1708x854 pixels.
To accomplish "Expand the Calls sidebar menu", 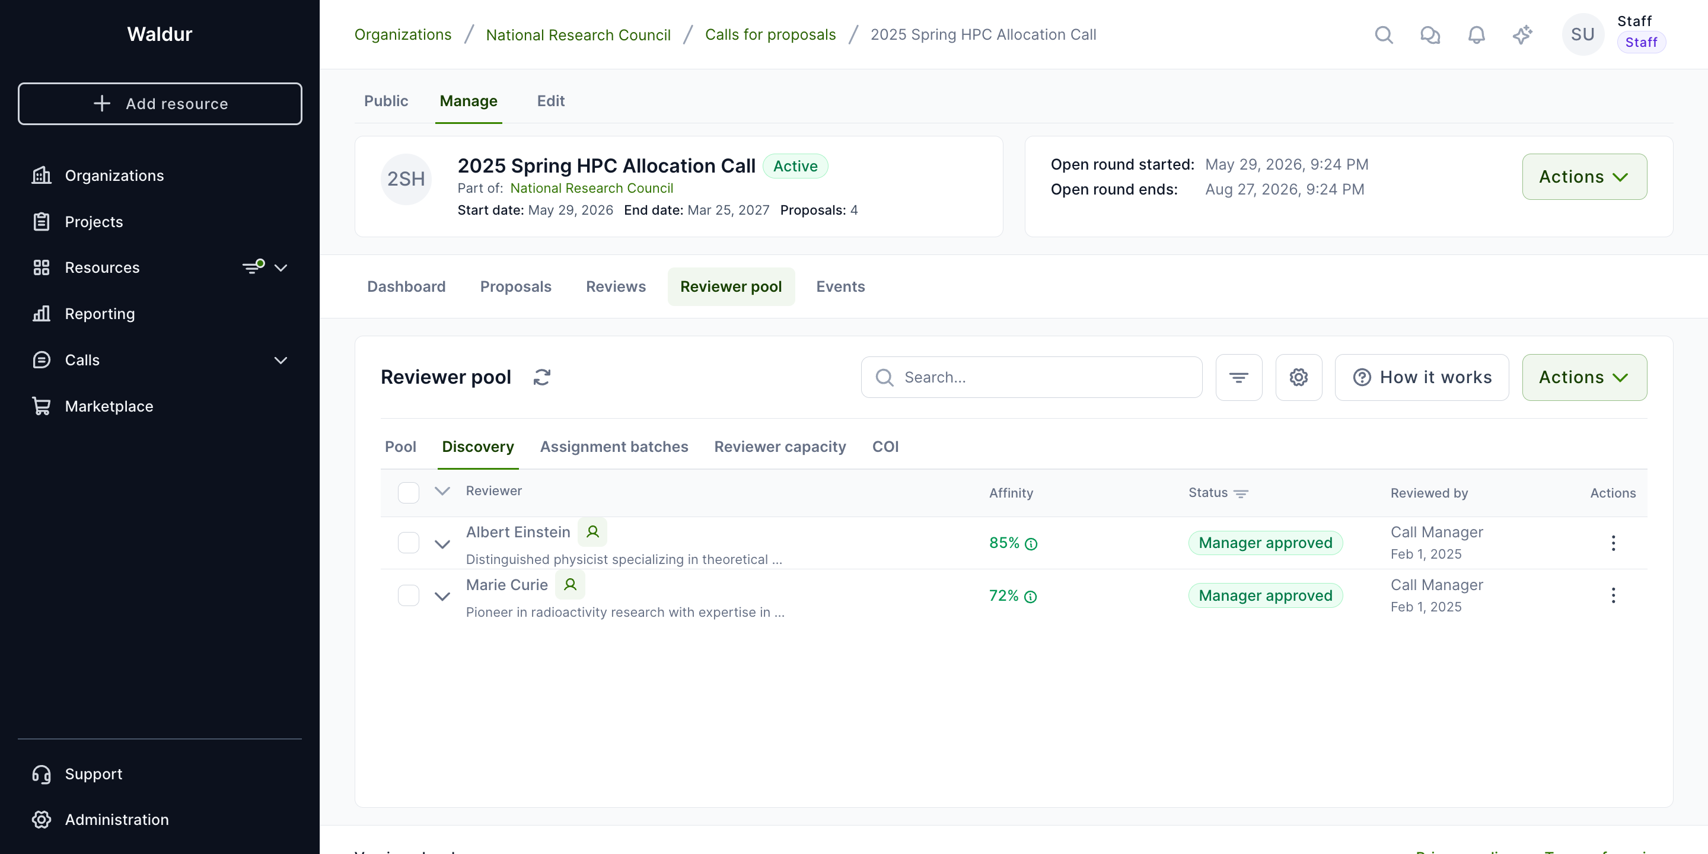I will [281, 360].
